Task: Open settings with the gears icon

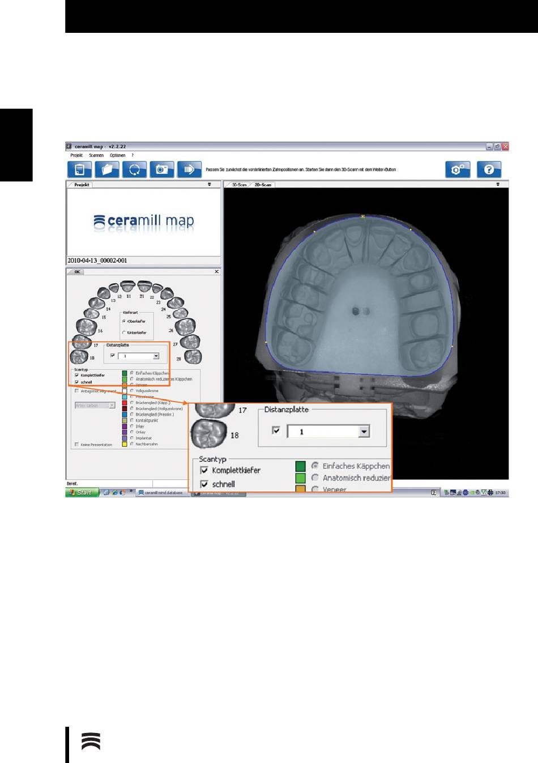Action: click(x=458, y=169)
